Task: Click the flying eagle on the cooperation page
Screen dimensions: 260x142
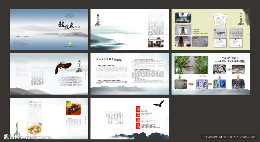Action: click(159, 103)
